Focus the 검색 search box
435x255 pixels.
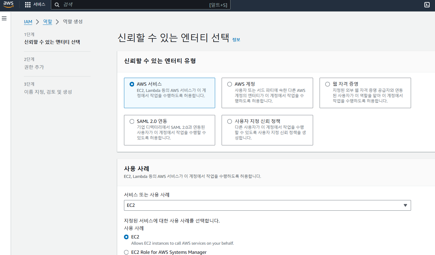point(141,5)
